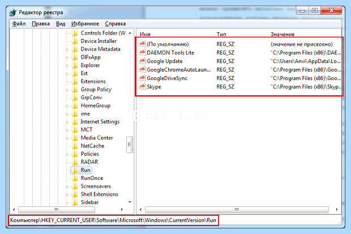Open the Справка menu
Viewport: 351px width, 234px height.
coord(115,24)
